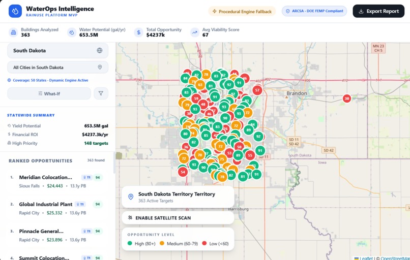The height and width of the screenshot is (260, 410).
Task: Click the $25,332 value under Global Industrial Plant
Action: 54,213
